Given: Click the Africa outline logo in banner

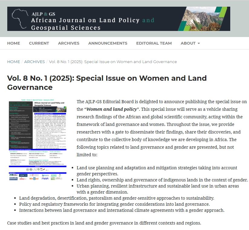Looking at the screenshot, I should pos(19,19).
